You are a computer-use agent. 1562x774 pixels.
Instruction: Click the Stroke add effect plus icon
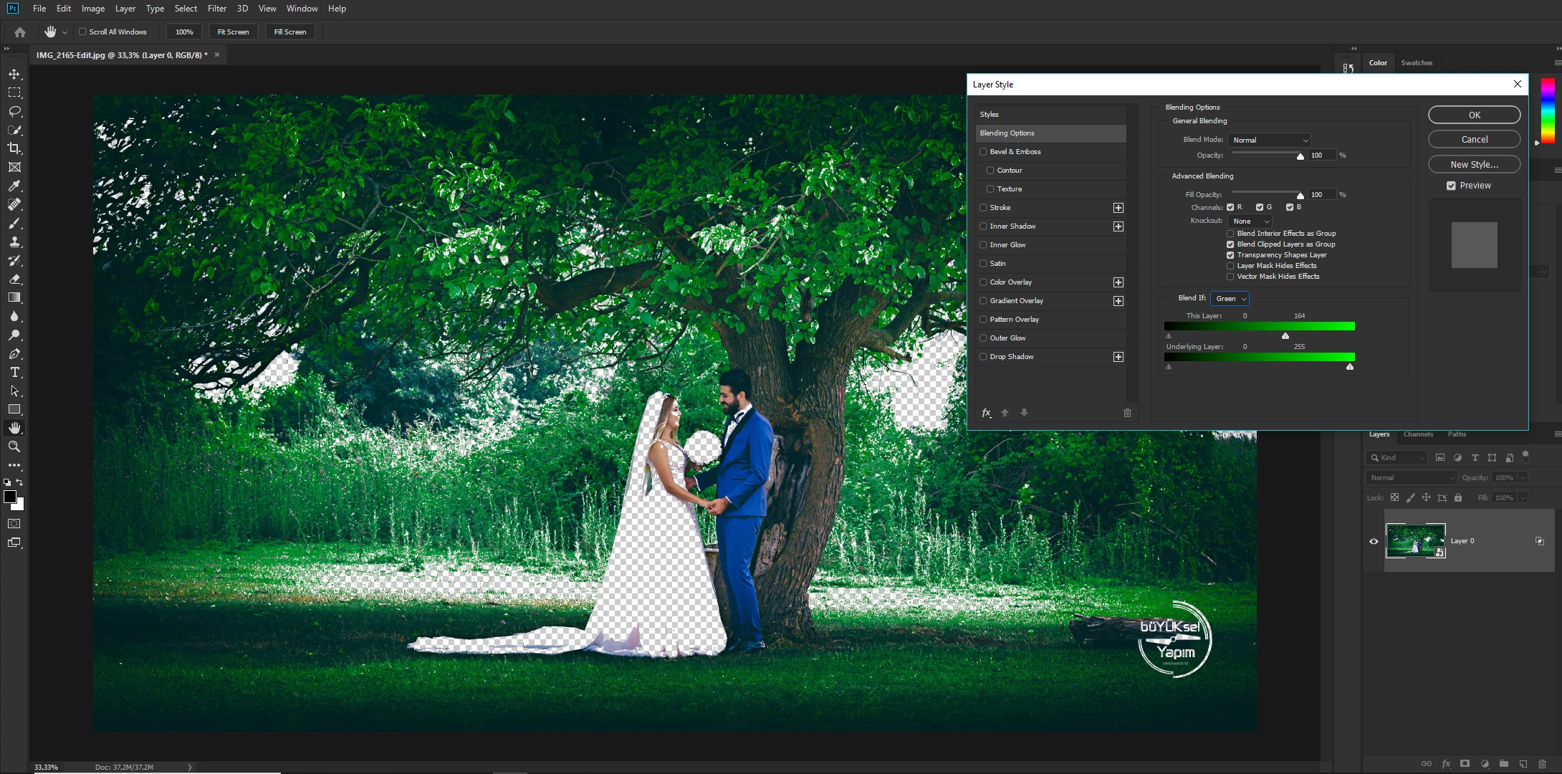pyautogui.click(x=1118, y=208)
